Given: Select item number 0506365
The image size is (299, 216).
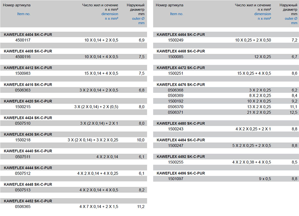Looking at the screenshot, I should click(23, 206).
